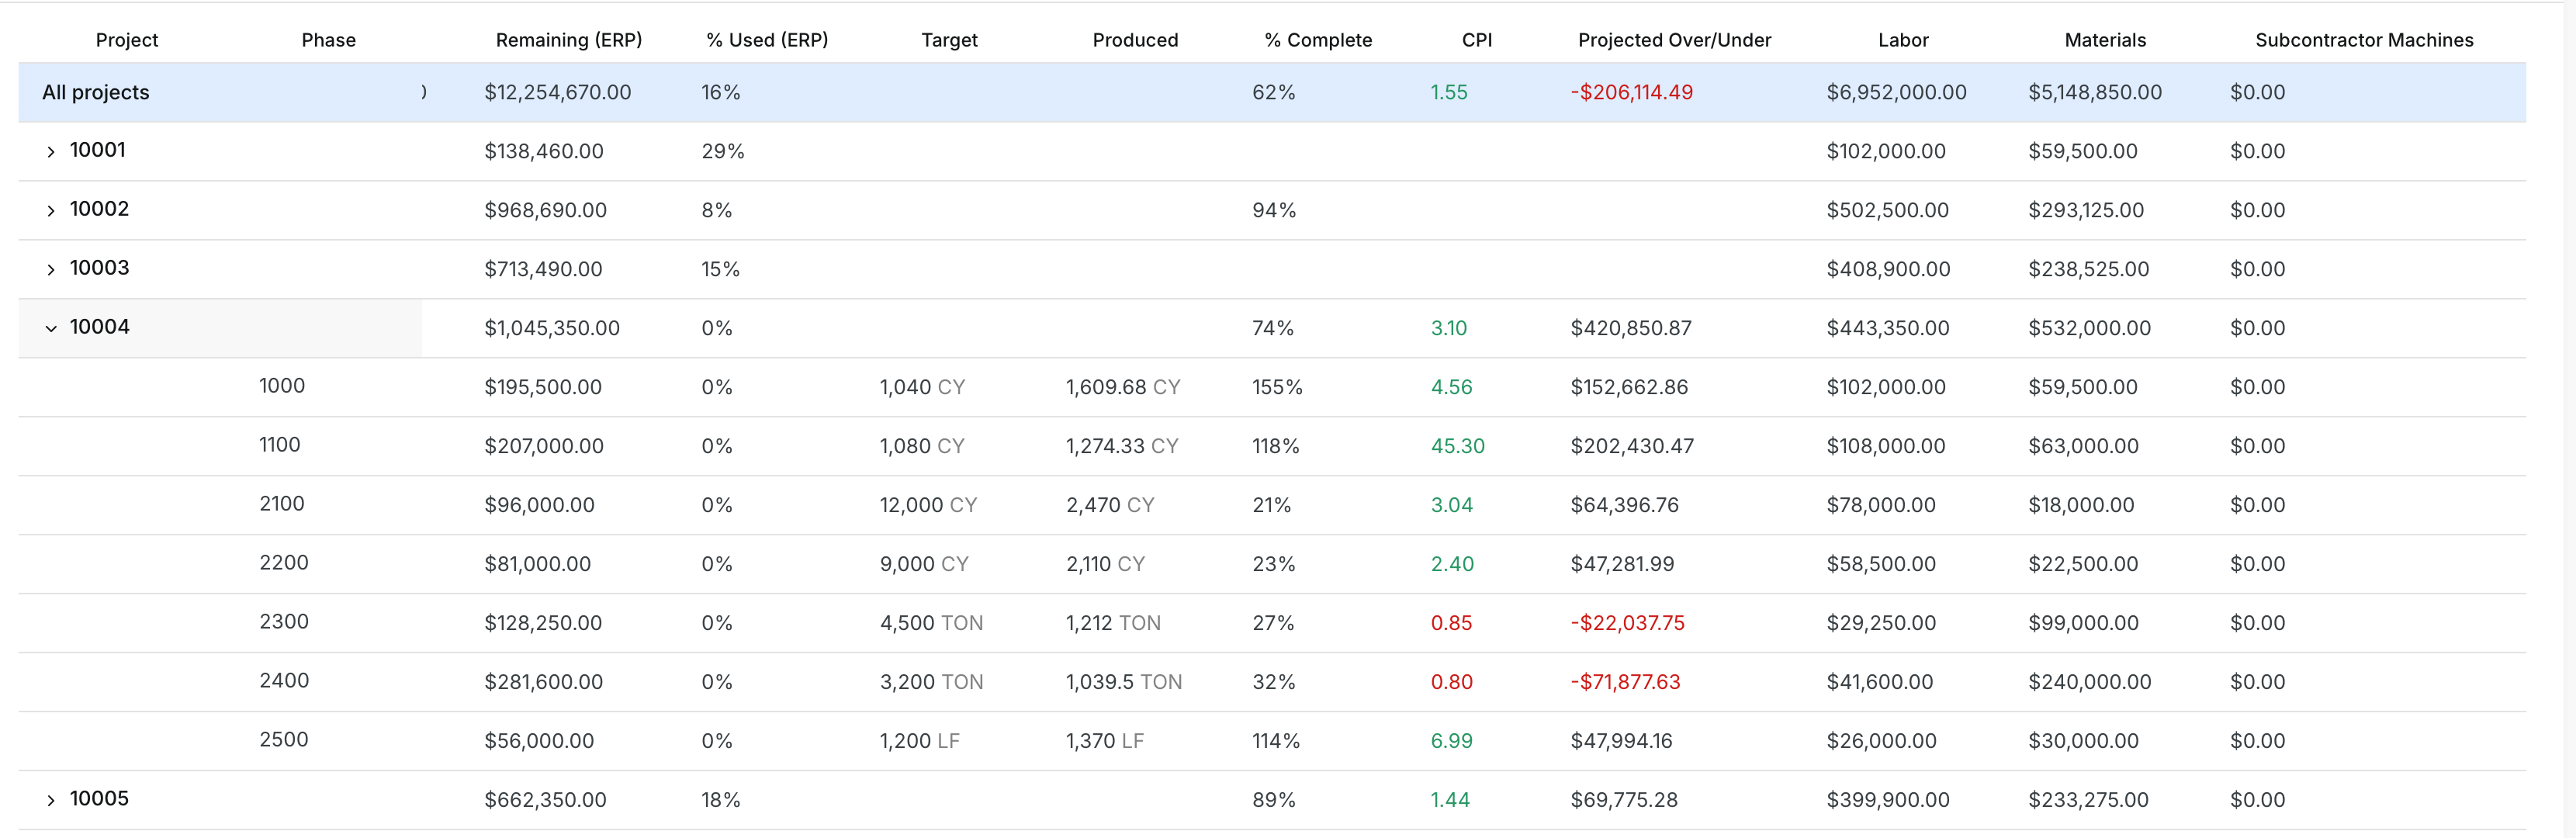Click 10004 CPI value 3.10

[1449, 328]
